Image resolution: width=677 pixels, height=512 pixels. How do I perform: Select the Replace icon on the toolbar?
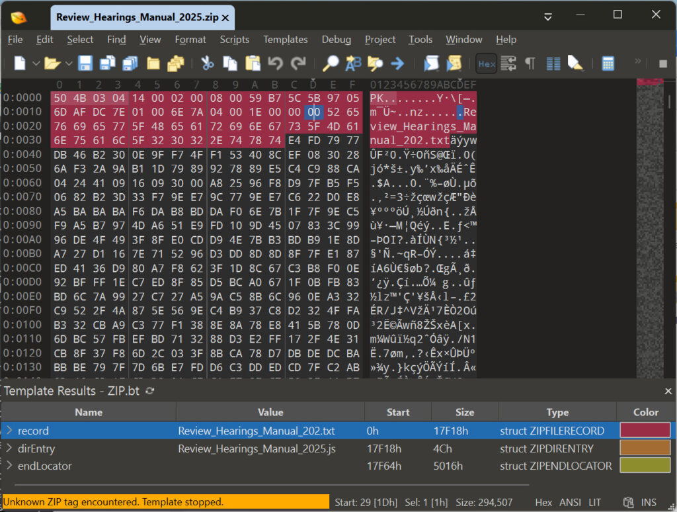point(352,64)
